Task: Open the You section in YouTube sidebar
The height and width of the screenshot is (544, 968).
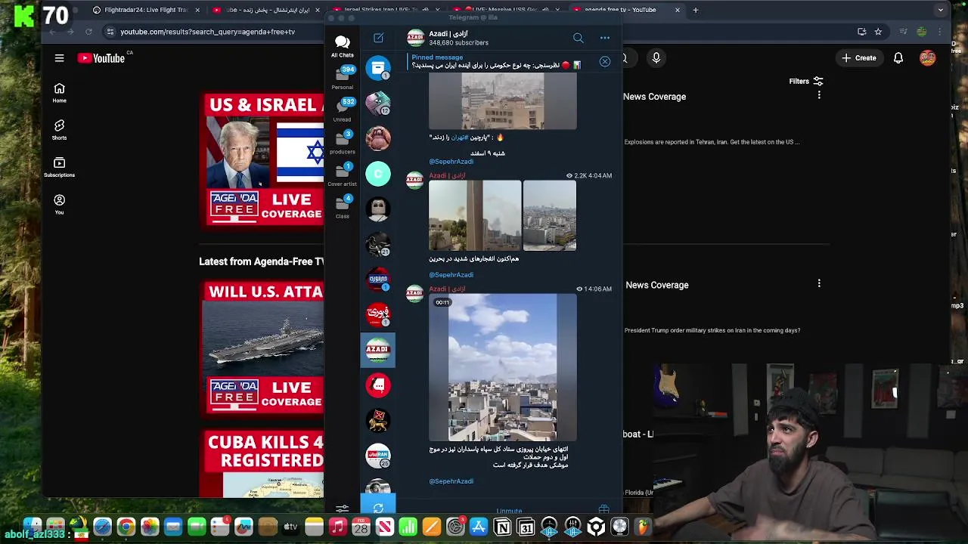Action: click(59, 204)
